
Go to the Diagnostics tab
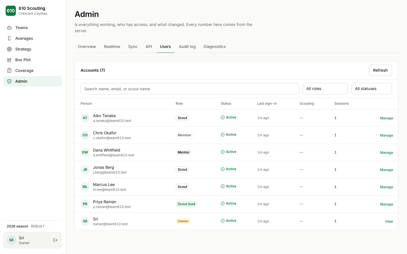tap(215, 47)
